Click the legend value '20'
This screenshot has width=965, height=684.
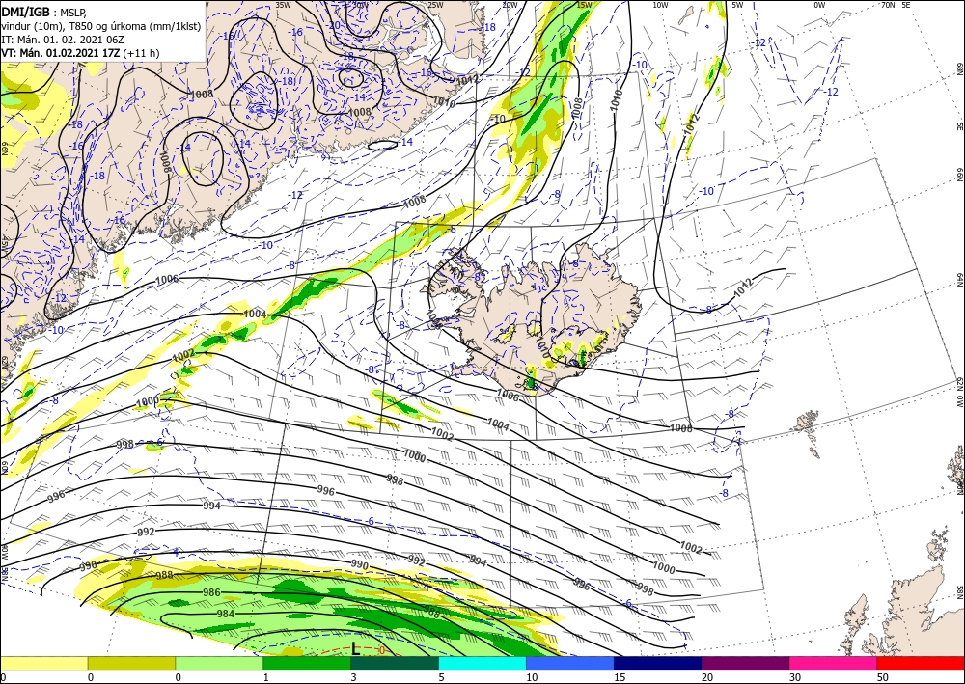707,677
